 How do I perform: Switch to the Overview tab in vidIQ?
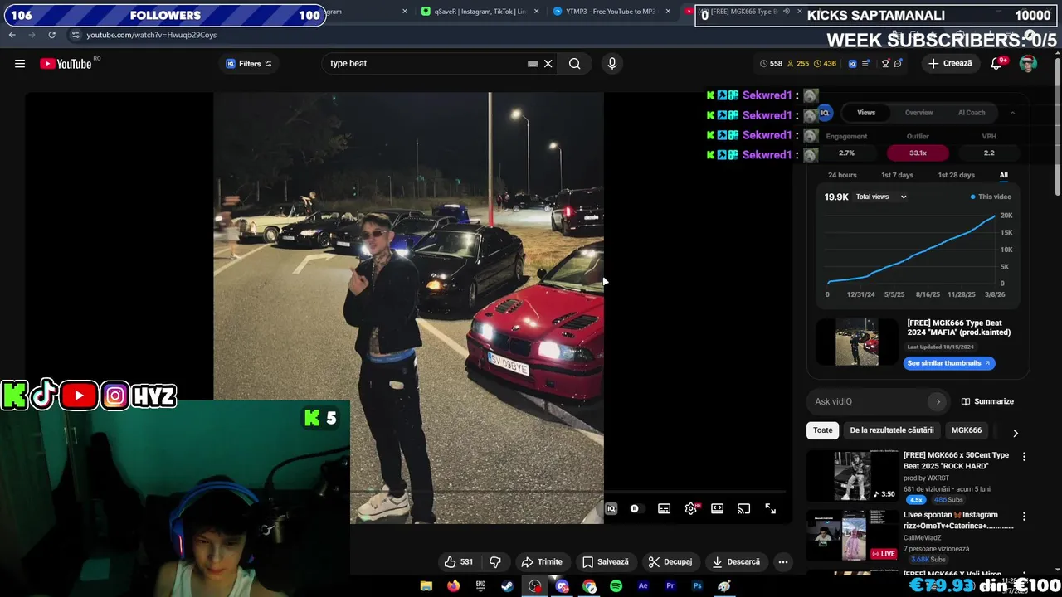coord(918,113)
